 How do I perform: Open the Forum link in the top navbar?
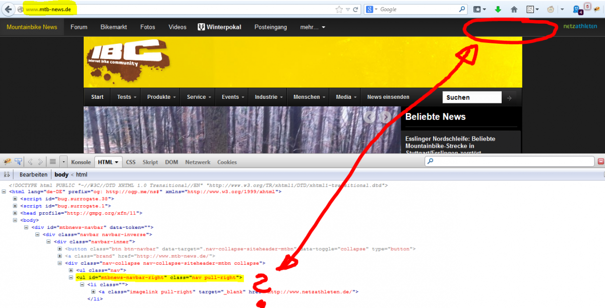coord(79,27)
